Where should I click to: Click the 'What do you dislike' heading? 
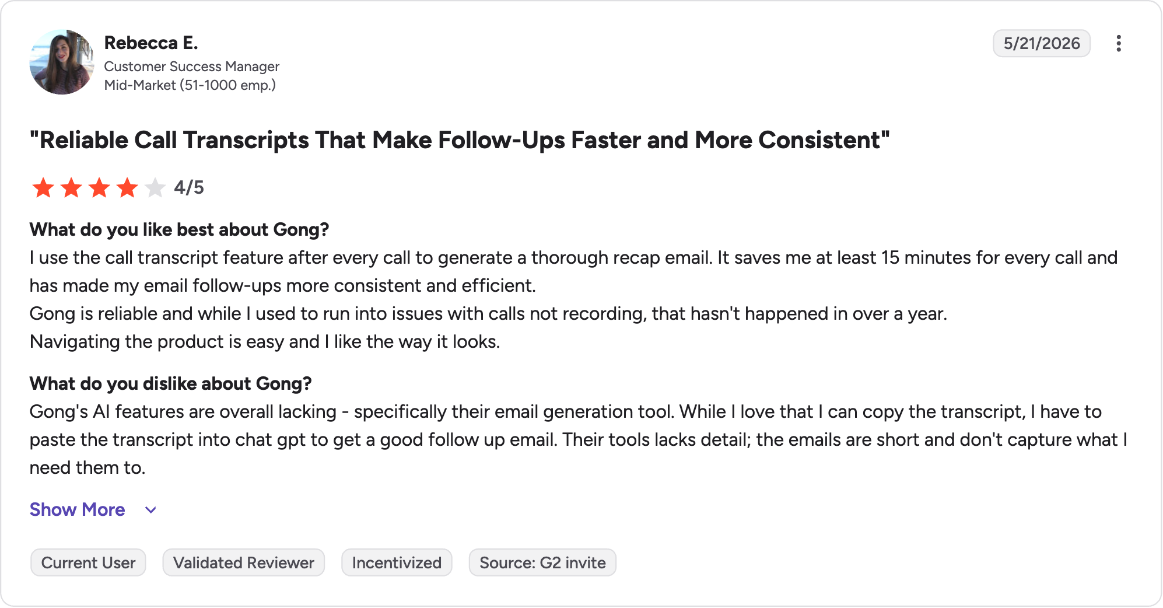[x=171, y=383]
